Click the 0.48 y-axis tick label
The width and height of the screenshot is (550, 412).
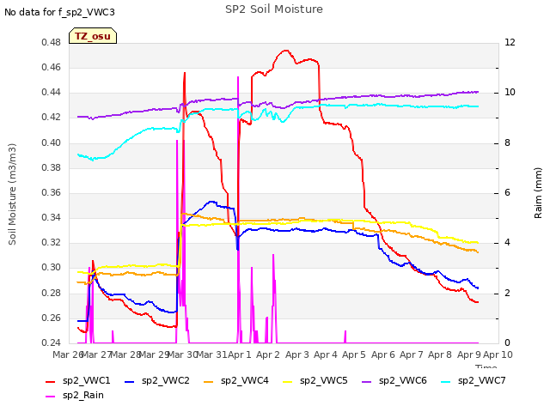[x=52, y=42]
